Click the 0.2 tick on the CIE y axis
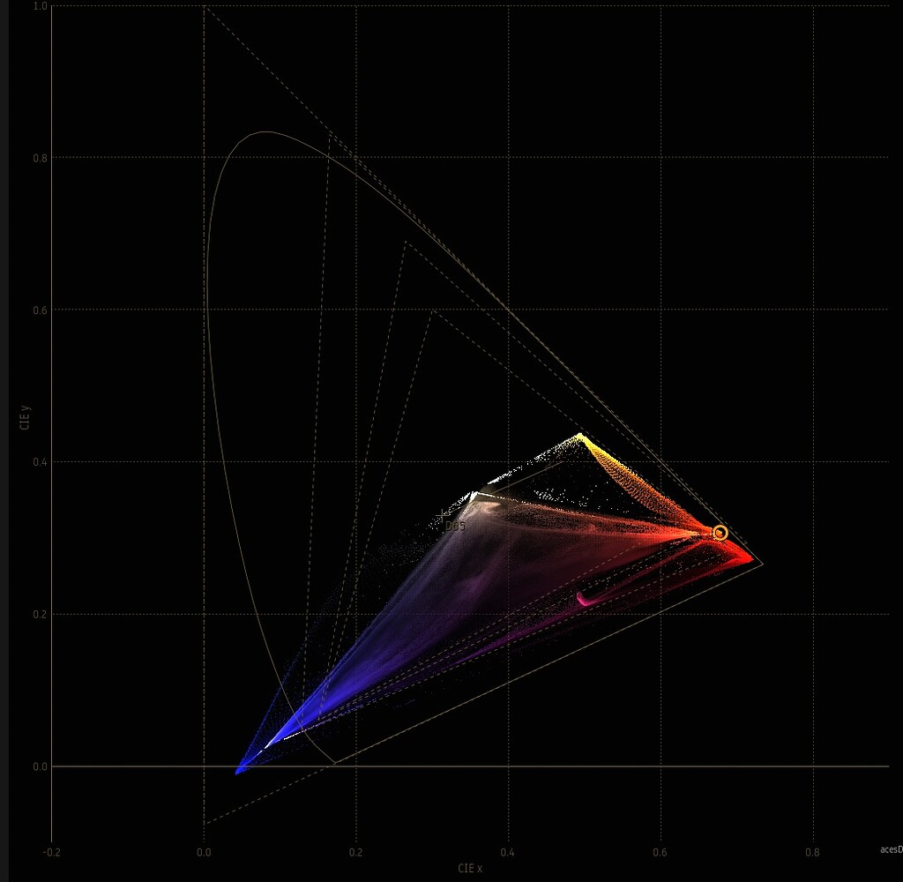Image resolution: width=903 pixels, height=882 pixels. click(x=41, y=614)
